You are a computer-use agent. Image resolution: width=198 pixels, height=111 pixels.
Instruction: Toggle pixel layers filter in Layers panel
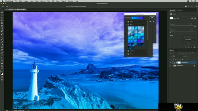coord(180,54)
